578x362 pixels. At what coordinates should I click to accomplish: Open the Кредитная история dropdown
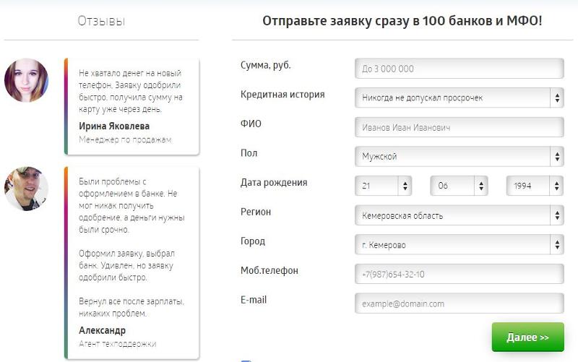click(460, 98)
